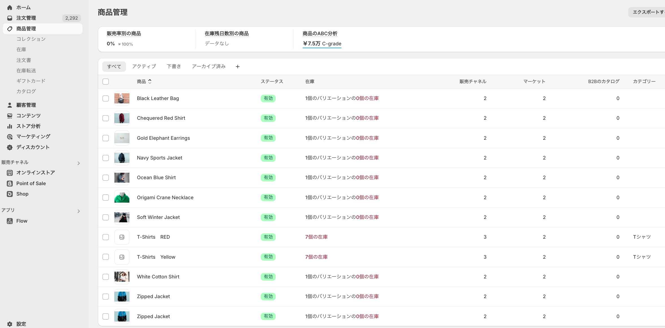Check the T-Shirts RED checkbox

pyautogui.click(x=106, y=237)
